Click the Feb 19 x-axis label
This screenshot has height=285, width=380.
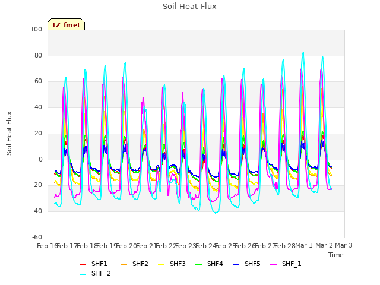click(x=107, y=246)
